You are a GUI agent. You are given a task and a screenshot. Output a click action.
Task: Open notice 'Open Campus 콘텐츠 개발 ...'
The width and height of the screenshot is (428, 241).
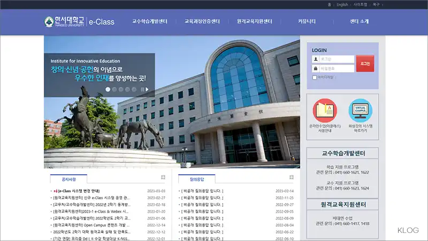click(91, 225)
